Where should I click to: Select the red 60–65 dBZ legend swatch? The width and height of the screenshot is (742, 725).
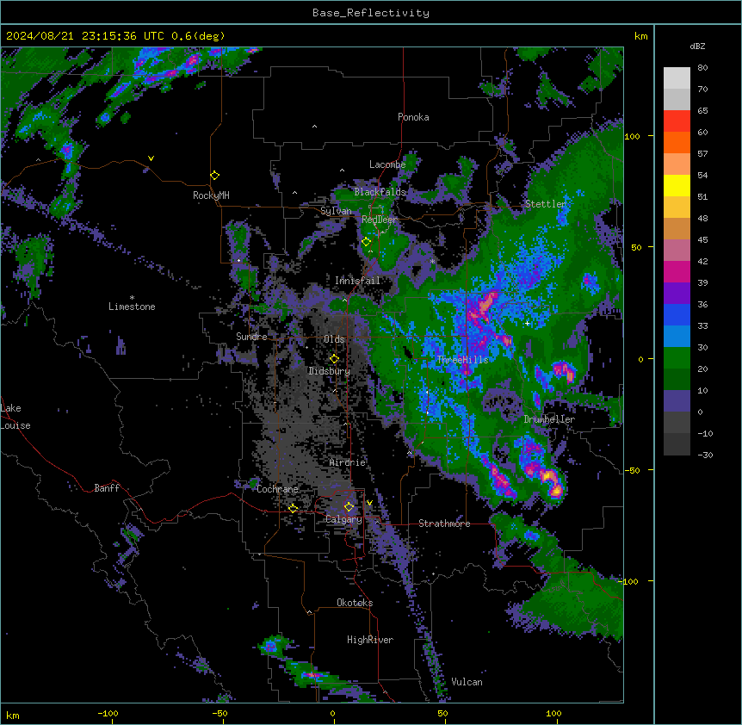(677, 121)
